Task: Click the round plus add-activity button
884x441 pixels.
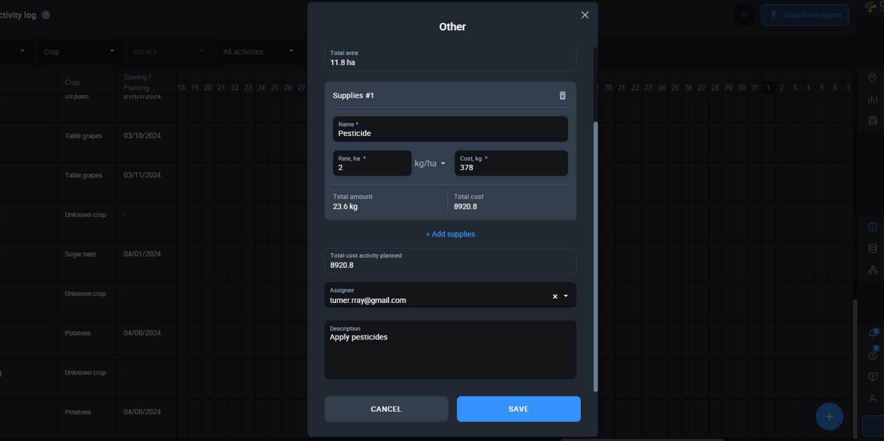Action: click(x=830, y=416)
